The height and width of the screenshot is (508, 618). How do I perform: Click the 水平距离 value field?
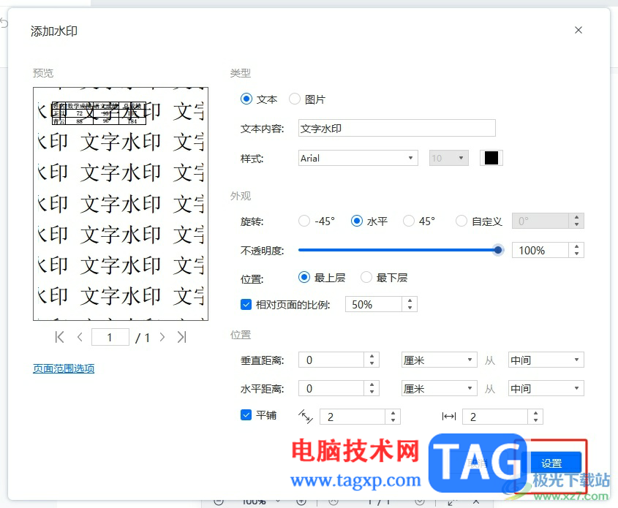point(331,389)
